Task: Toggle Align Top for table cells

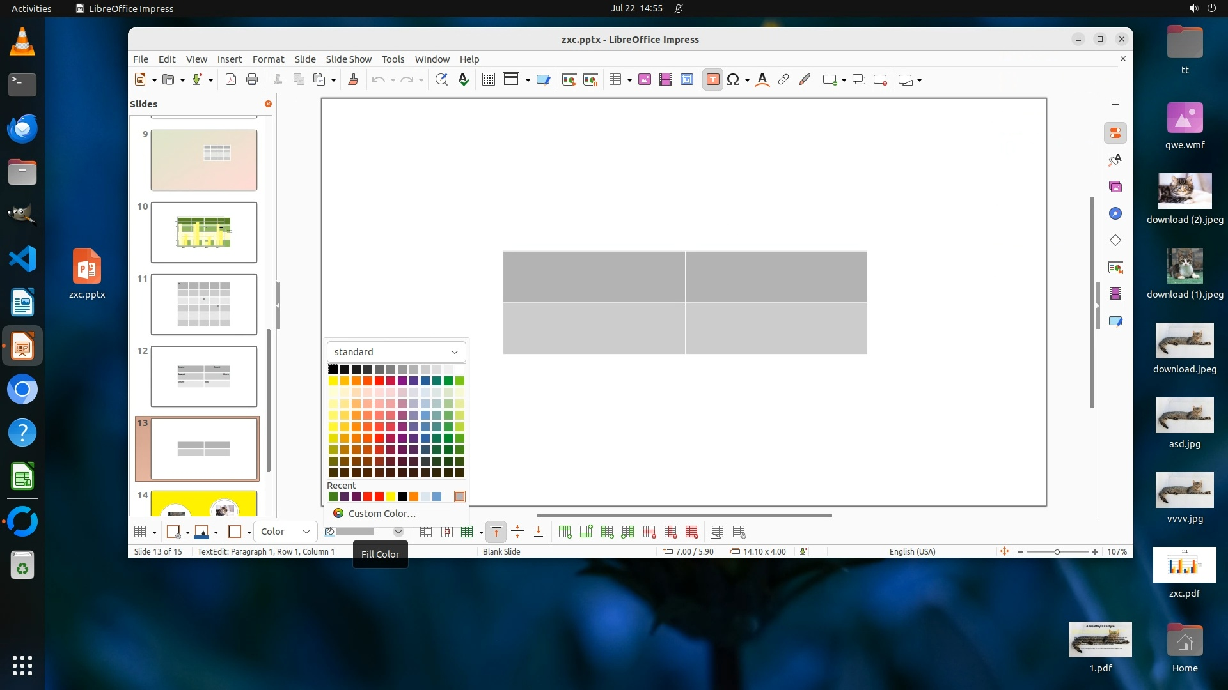Action: [x=496, y=532]
